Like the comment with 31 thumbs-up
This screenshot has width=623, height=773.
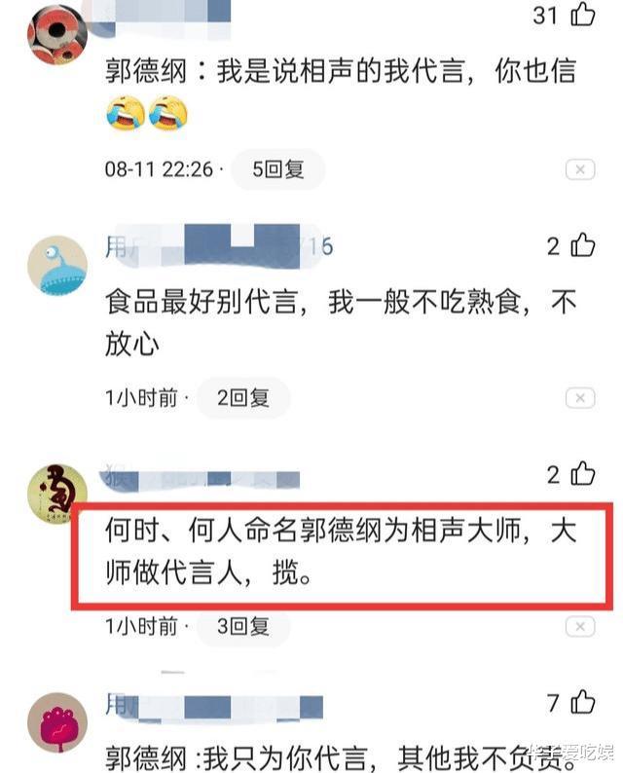(x=582, y=15)
